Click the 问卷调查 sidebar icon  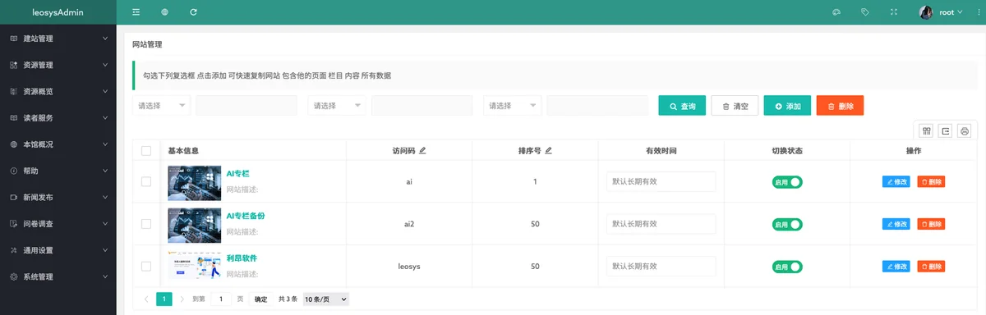point(14,223)
